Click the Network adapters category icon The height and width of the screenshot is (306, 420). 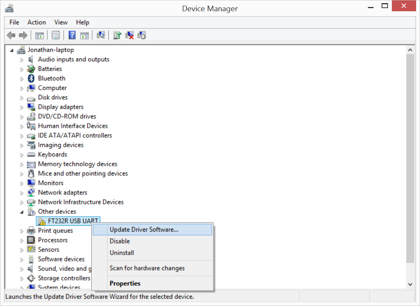[x=31, y=192]
